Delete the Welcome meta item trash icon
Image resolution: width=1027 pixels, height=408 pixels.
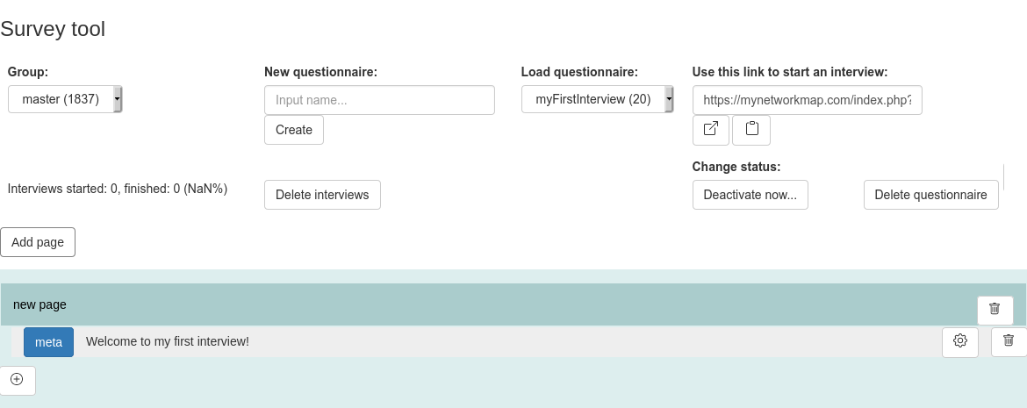[1009, 342]
